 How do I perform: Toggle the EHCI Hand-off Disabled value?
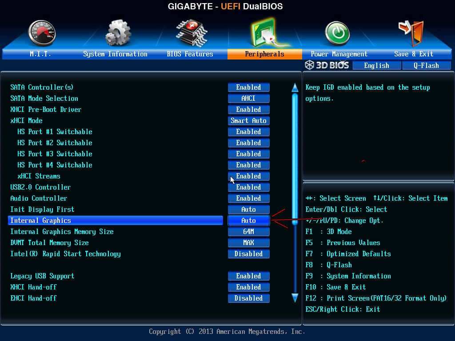tap(249, 298)
